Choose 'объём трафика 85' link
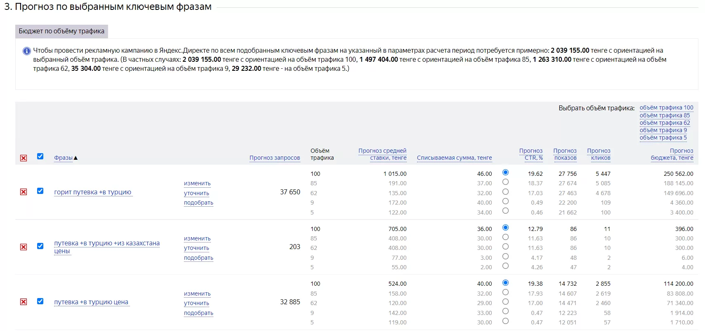The height and width of the screenshot is (331, 705). (665, 115)
